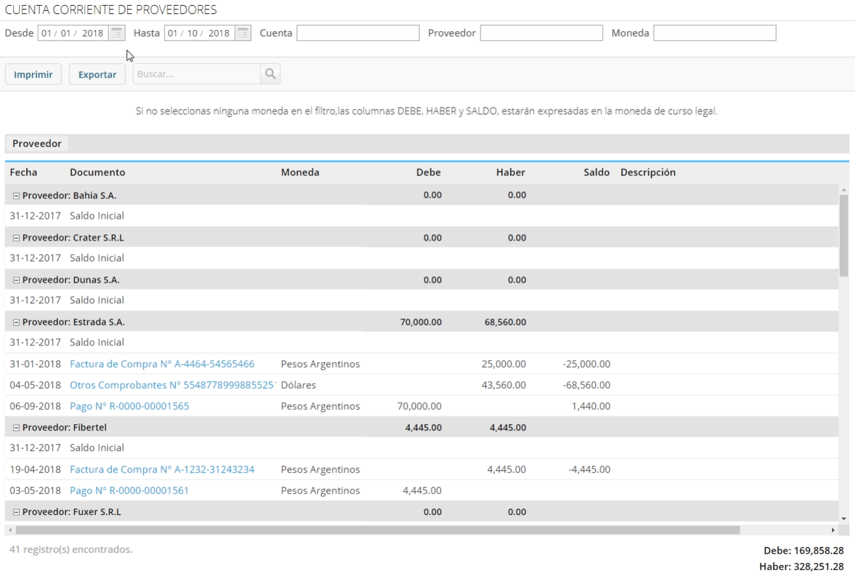
Task: Select the 43,560.00 haber cell
Action: tap(504, 385)
